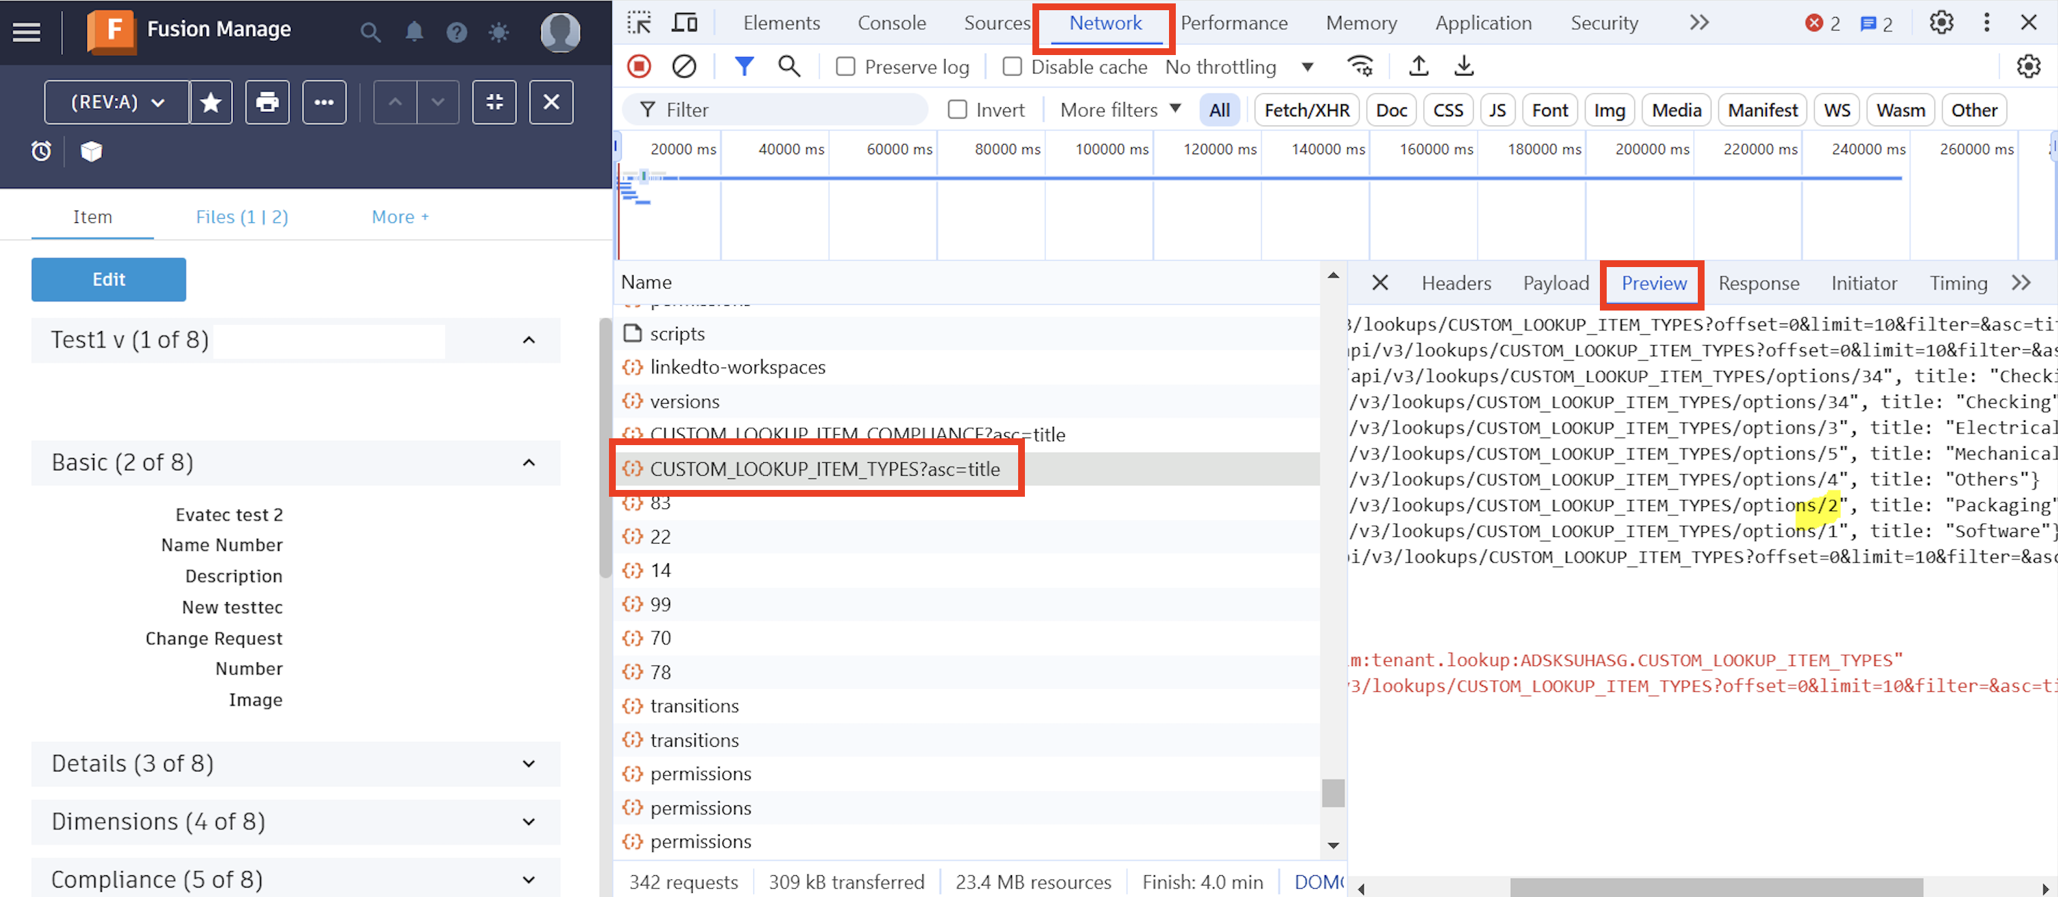The width and height of the screenshot is (2058, 897).
Task: Click the blue Edit button
Action: [x=109, y=279]
